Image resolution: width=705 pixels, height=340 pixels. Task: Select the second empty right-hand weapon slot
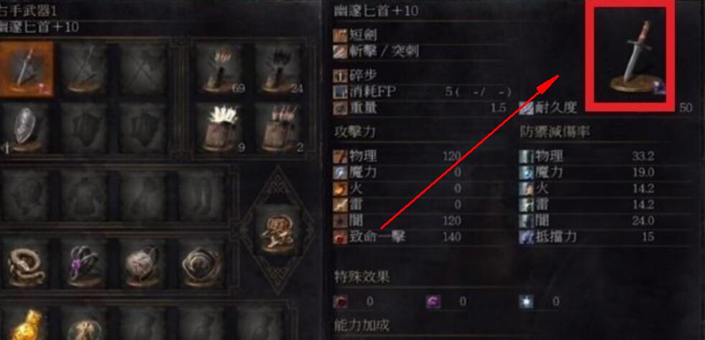(x=84, y=69)
